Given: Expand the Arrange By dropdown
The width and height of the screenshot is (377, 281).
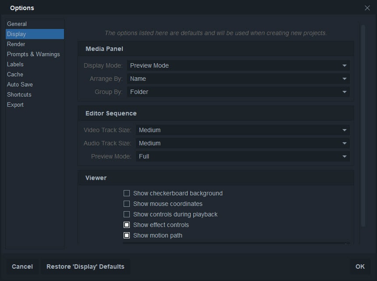Looking at the screenshot, I should click(238, 79).
